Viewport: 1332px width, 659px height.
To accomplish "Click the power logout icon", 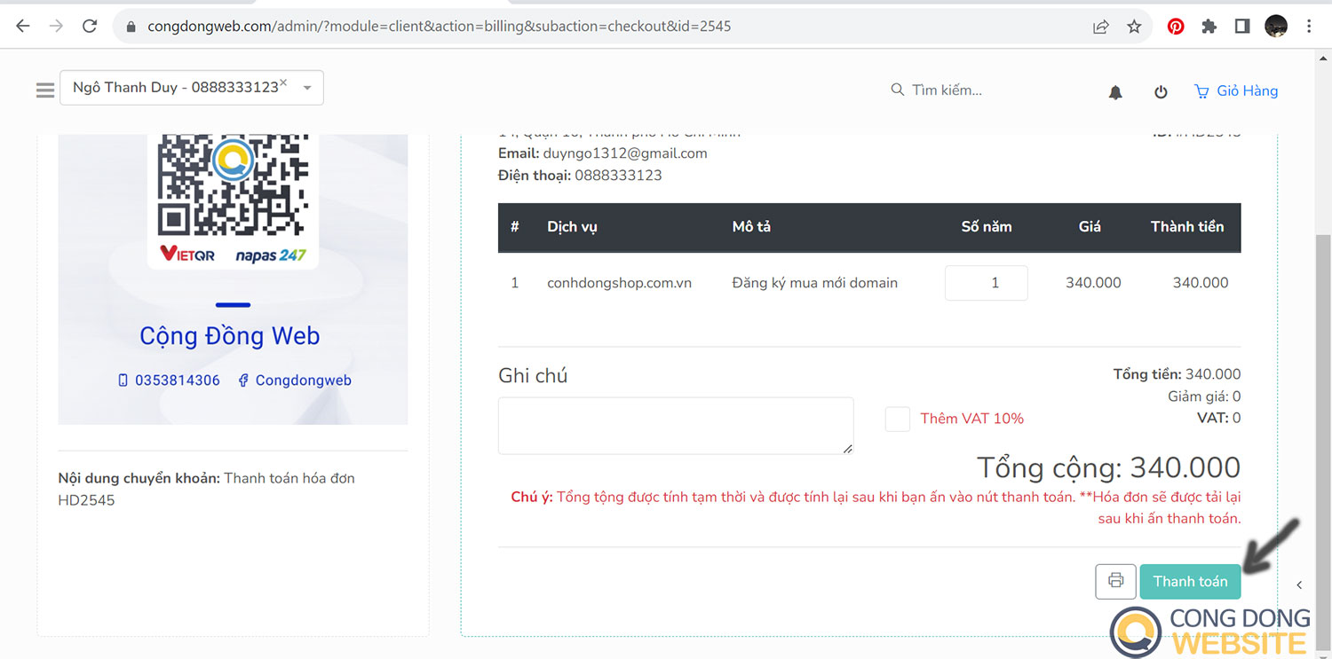I will pyautogui.click(x=1161, y=91).
